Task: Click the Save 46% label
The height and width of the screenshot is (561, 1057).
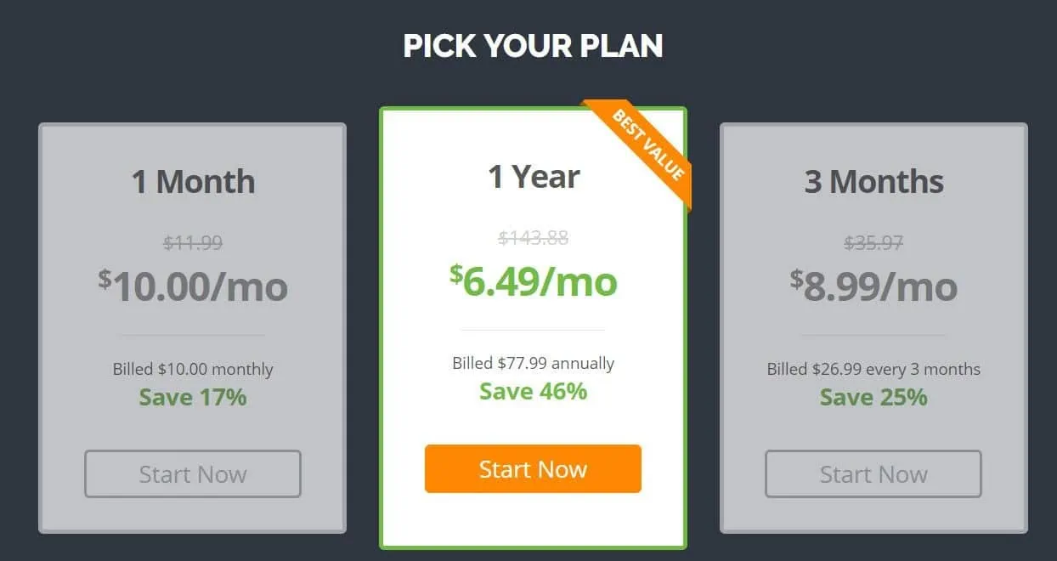Action: 534,391
